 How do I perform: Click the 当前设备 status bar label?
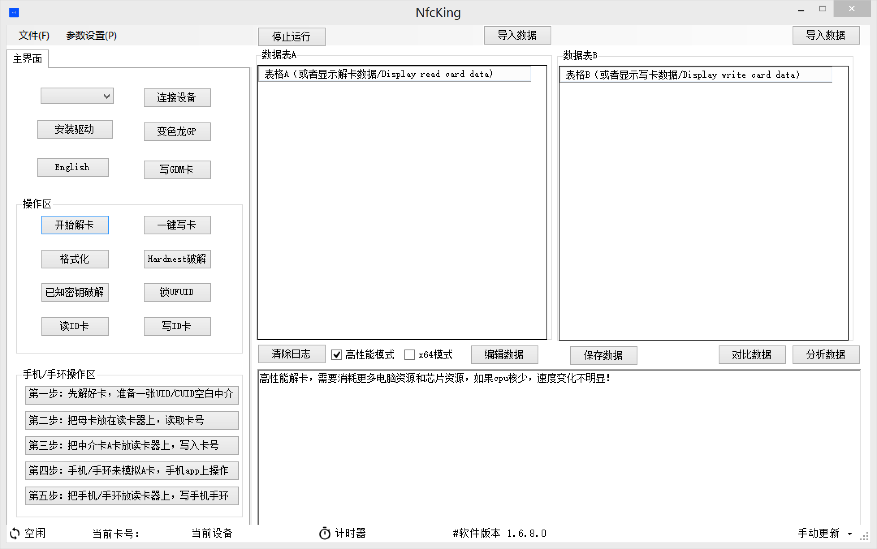(212, 533)
